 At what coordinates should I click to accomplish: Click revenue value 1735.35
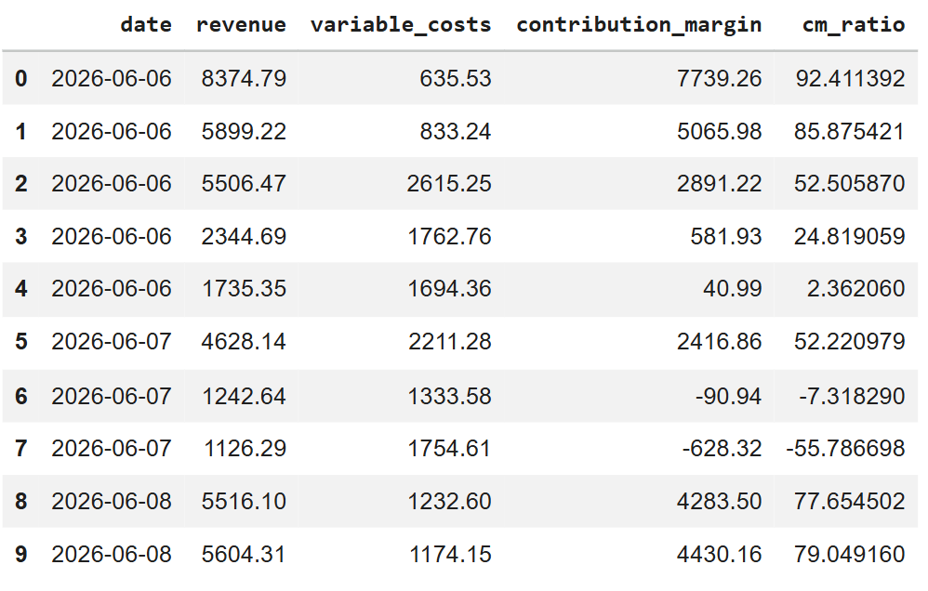[x=244, y=289]
